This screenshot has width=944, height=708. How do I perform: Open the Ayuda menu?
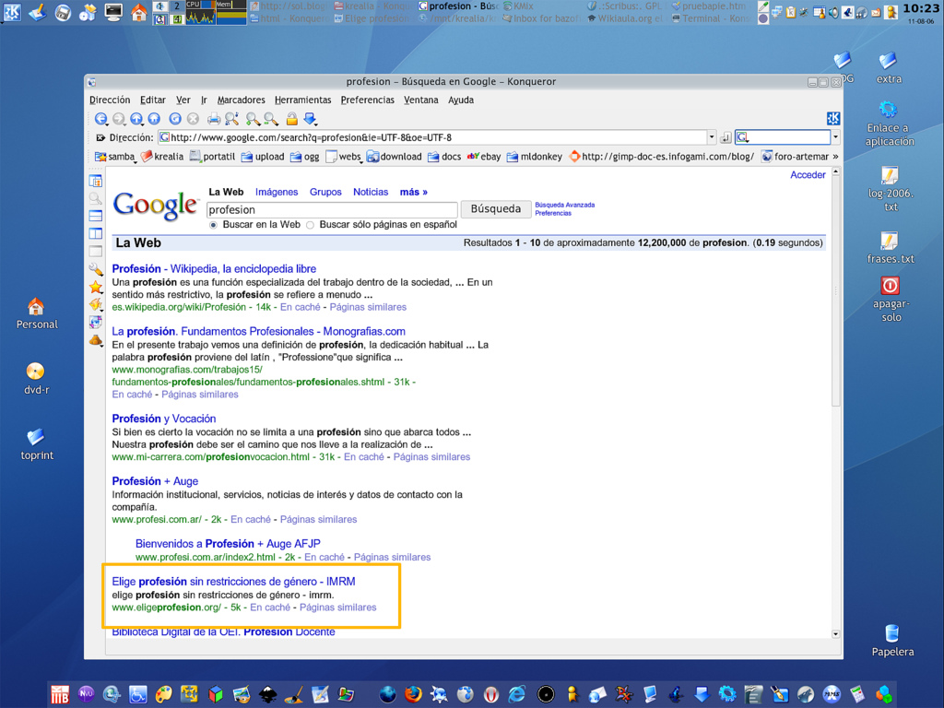461,100
